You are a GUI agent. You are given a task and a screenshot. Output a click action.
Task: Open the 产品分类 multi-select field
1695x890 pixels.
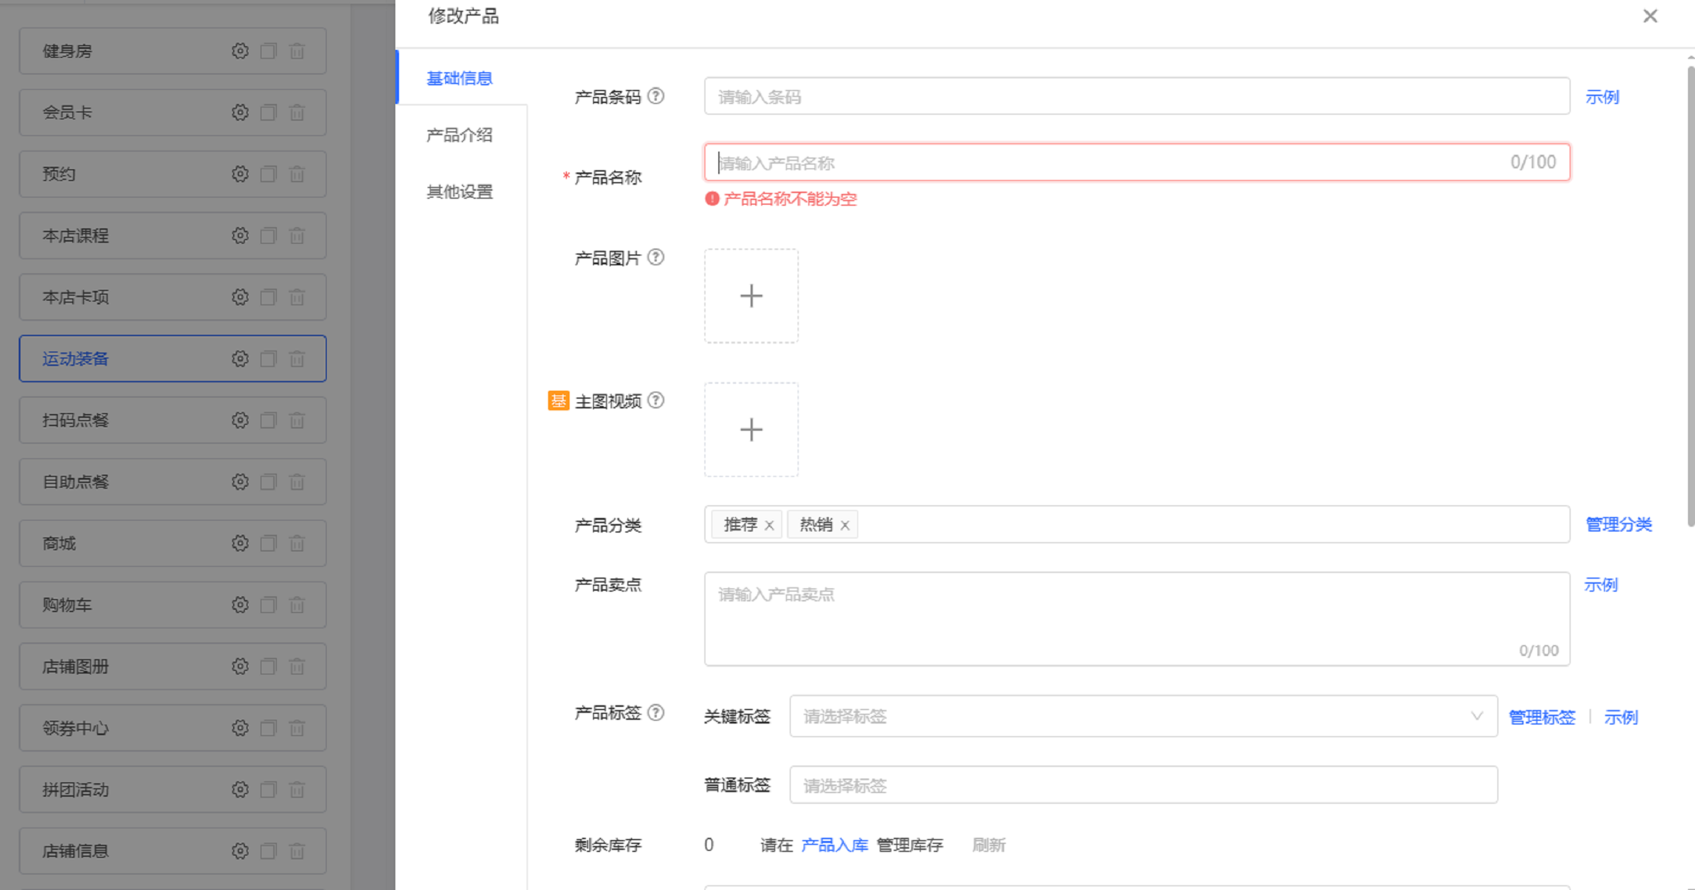(1211, 524)
